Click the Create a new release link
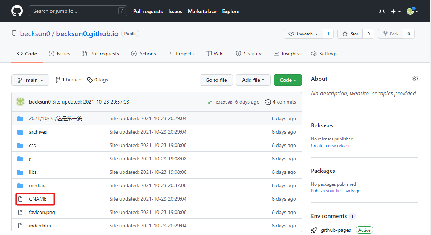 coord(331,146)
